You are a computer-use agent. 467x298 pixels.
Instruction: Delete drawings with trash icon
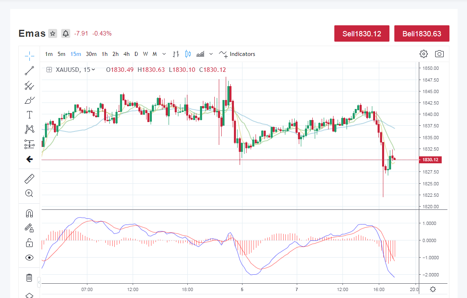(29, 278)
